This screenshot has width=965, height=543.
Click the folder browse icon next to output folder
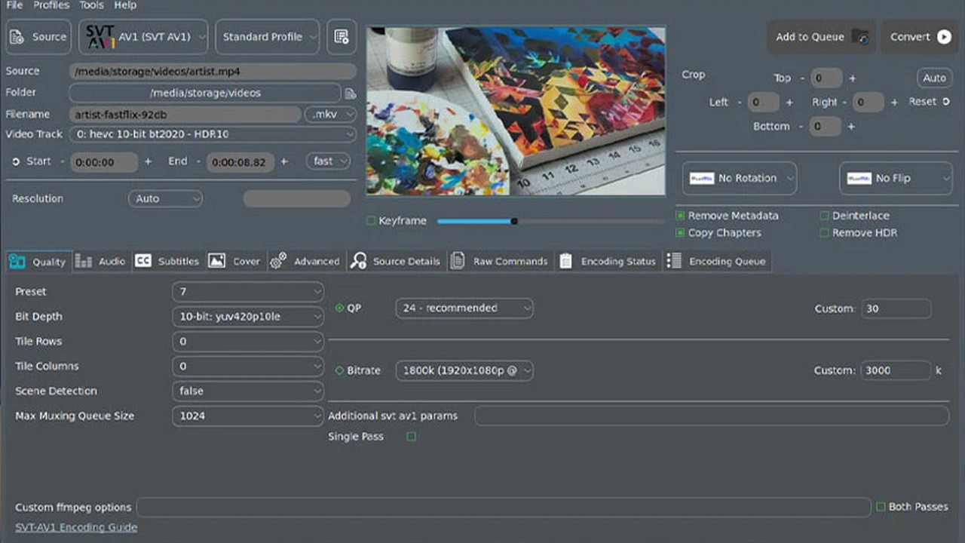coord(350,94)
